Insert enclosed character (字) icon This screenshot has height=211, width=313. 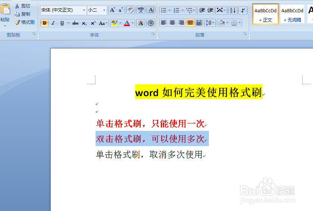tap(151, 23)
